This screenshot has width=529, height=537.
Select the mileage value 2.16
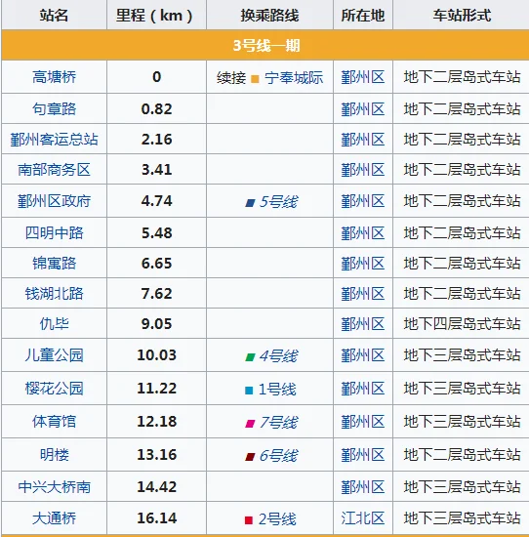click(157, 140)
